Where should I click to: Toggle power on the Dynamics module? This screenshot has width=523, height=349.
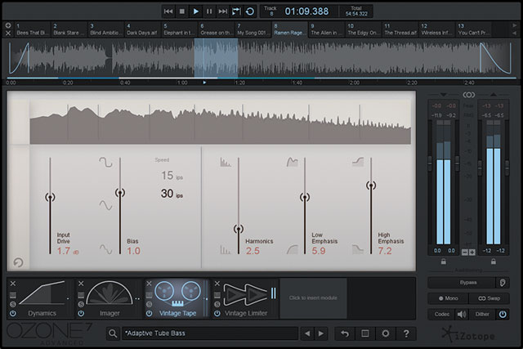coord(12,313)
